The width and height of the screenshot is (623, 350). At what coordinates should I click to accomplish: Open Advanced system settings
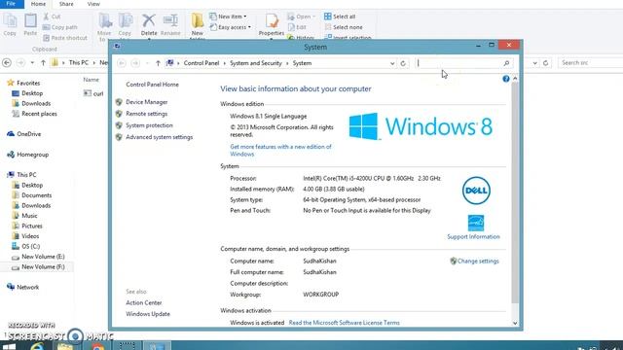160,137
